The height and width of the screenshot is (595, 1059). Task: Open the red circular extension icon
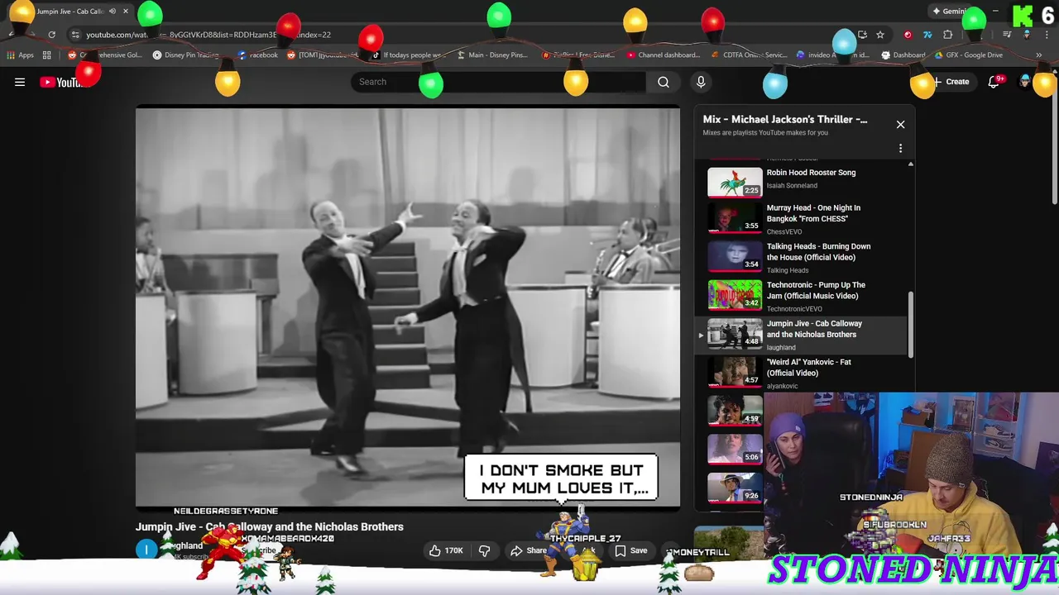[x=908, y=35]
